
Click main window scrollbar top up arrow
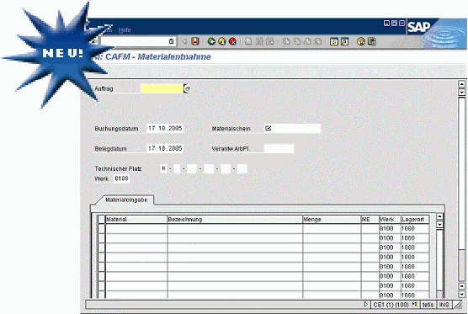[461, 84]
